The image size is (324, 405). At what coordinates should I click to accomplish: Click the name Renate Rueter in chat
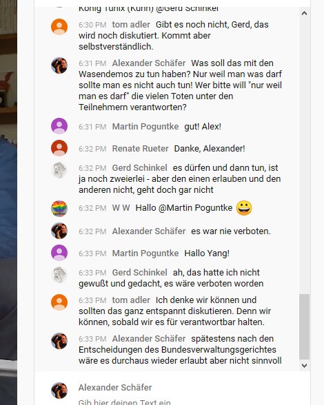coord(140,149)
